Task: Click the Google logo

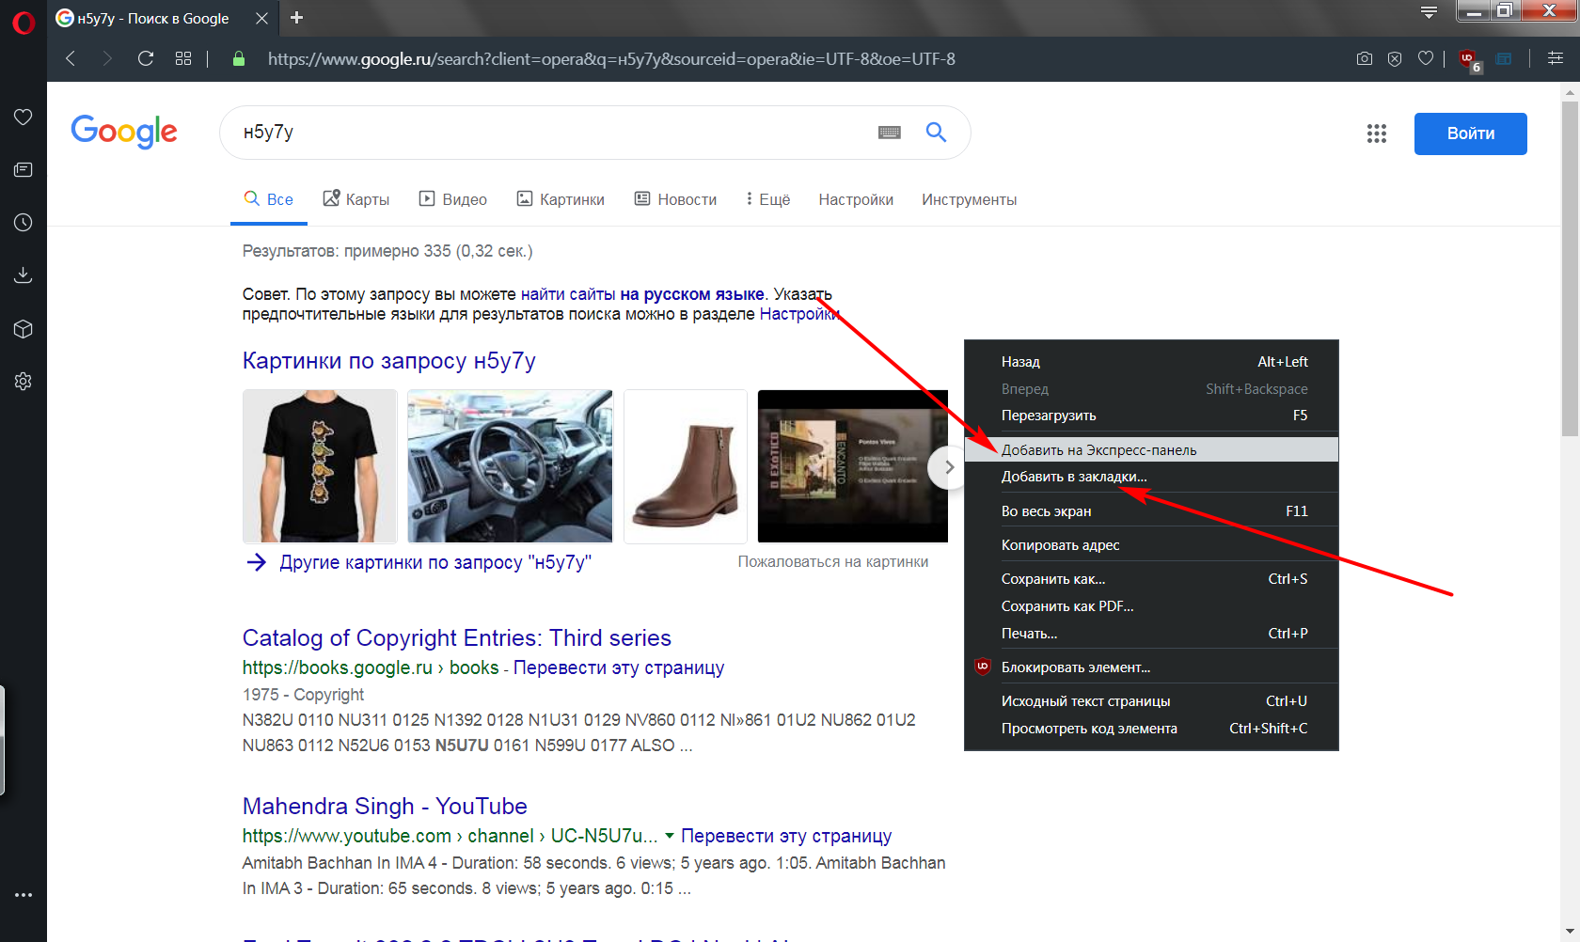Action: (124, 132)
